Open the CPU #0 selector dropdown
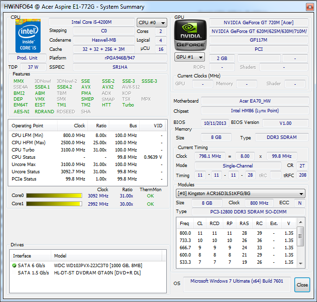This screenshot has height=302, width=317. coord(152,23)
